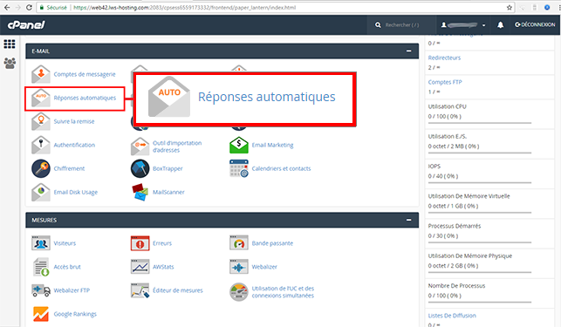The width and height of the screenshot is (561, 327).
Task: Click in the Rechercher search field
Action: pyautogui.click(x=402, y=25)
